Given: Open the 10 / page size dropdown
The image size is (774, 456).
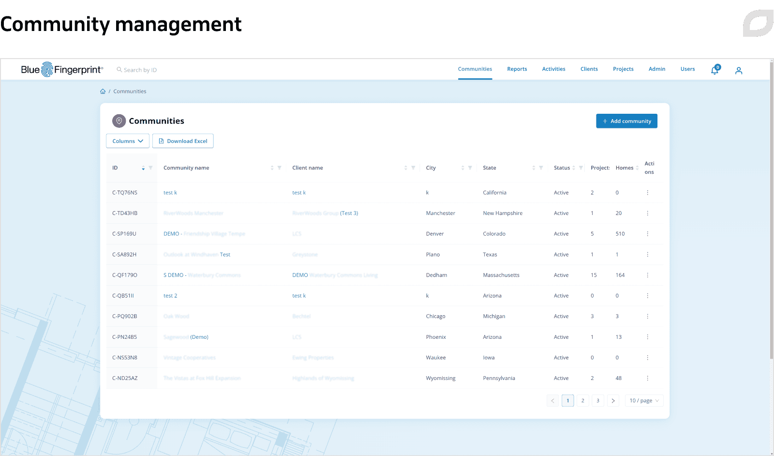Looking at the screenshot, I should coord(644,401).
